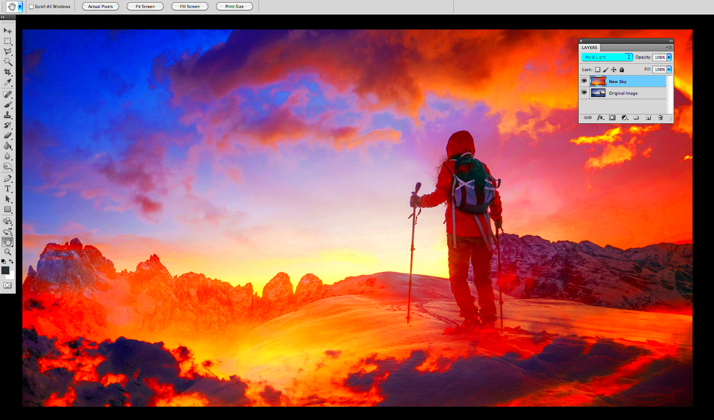Enable Scroll All Windows checkbox
The height and width of the screenshot is (420, 714).
coord(31,7)
